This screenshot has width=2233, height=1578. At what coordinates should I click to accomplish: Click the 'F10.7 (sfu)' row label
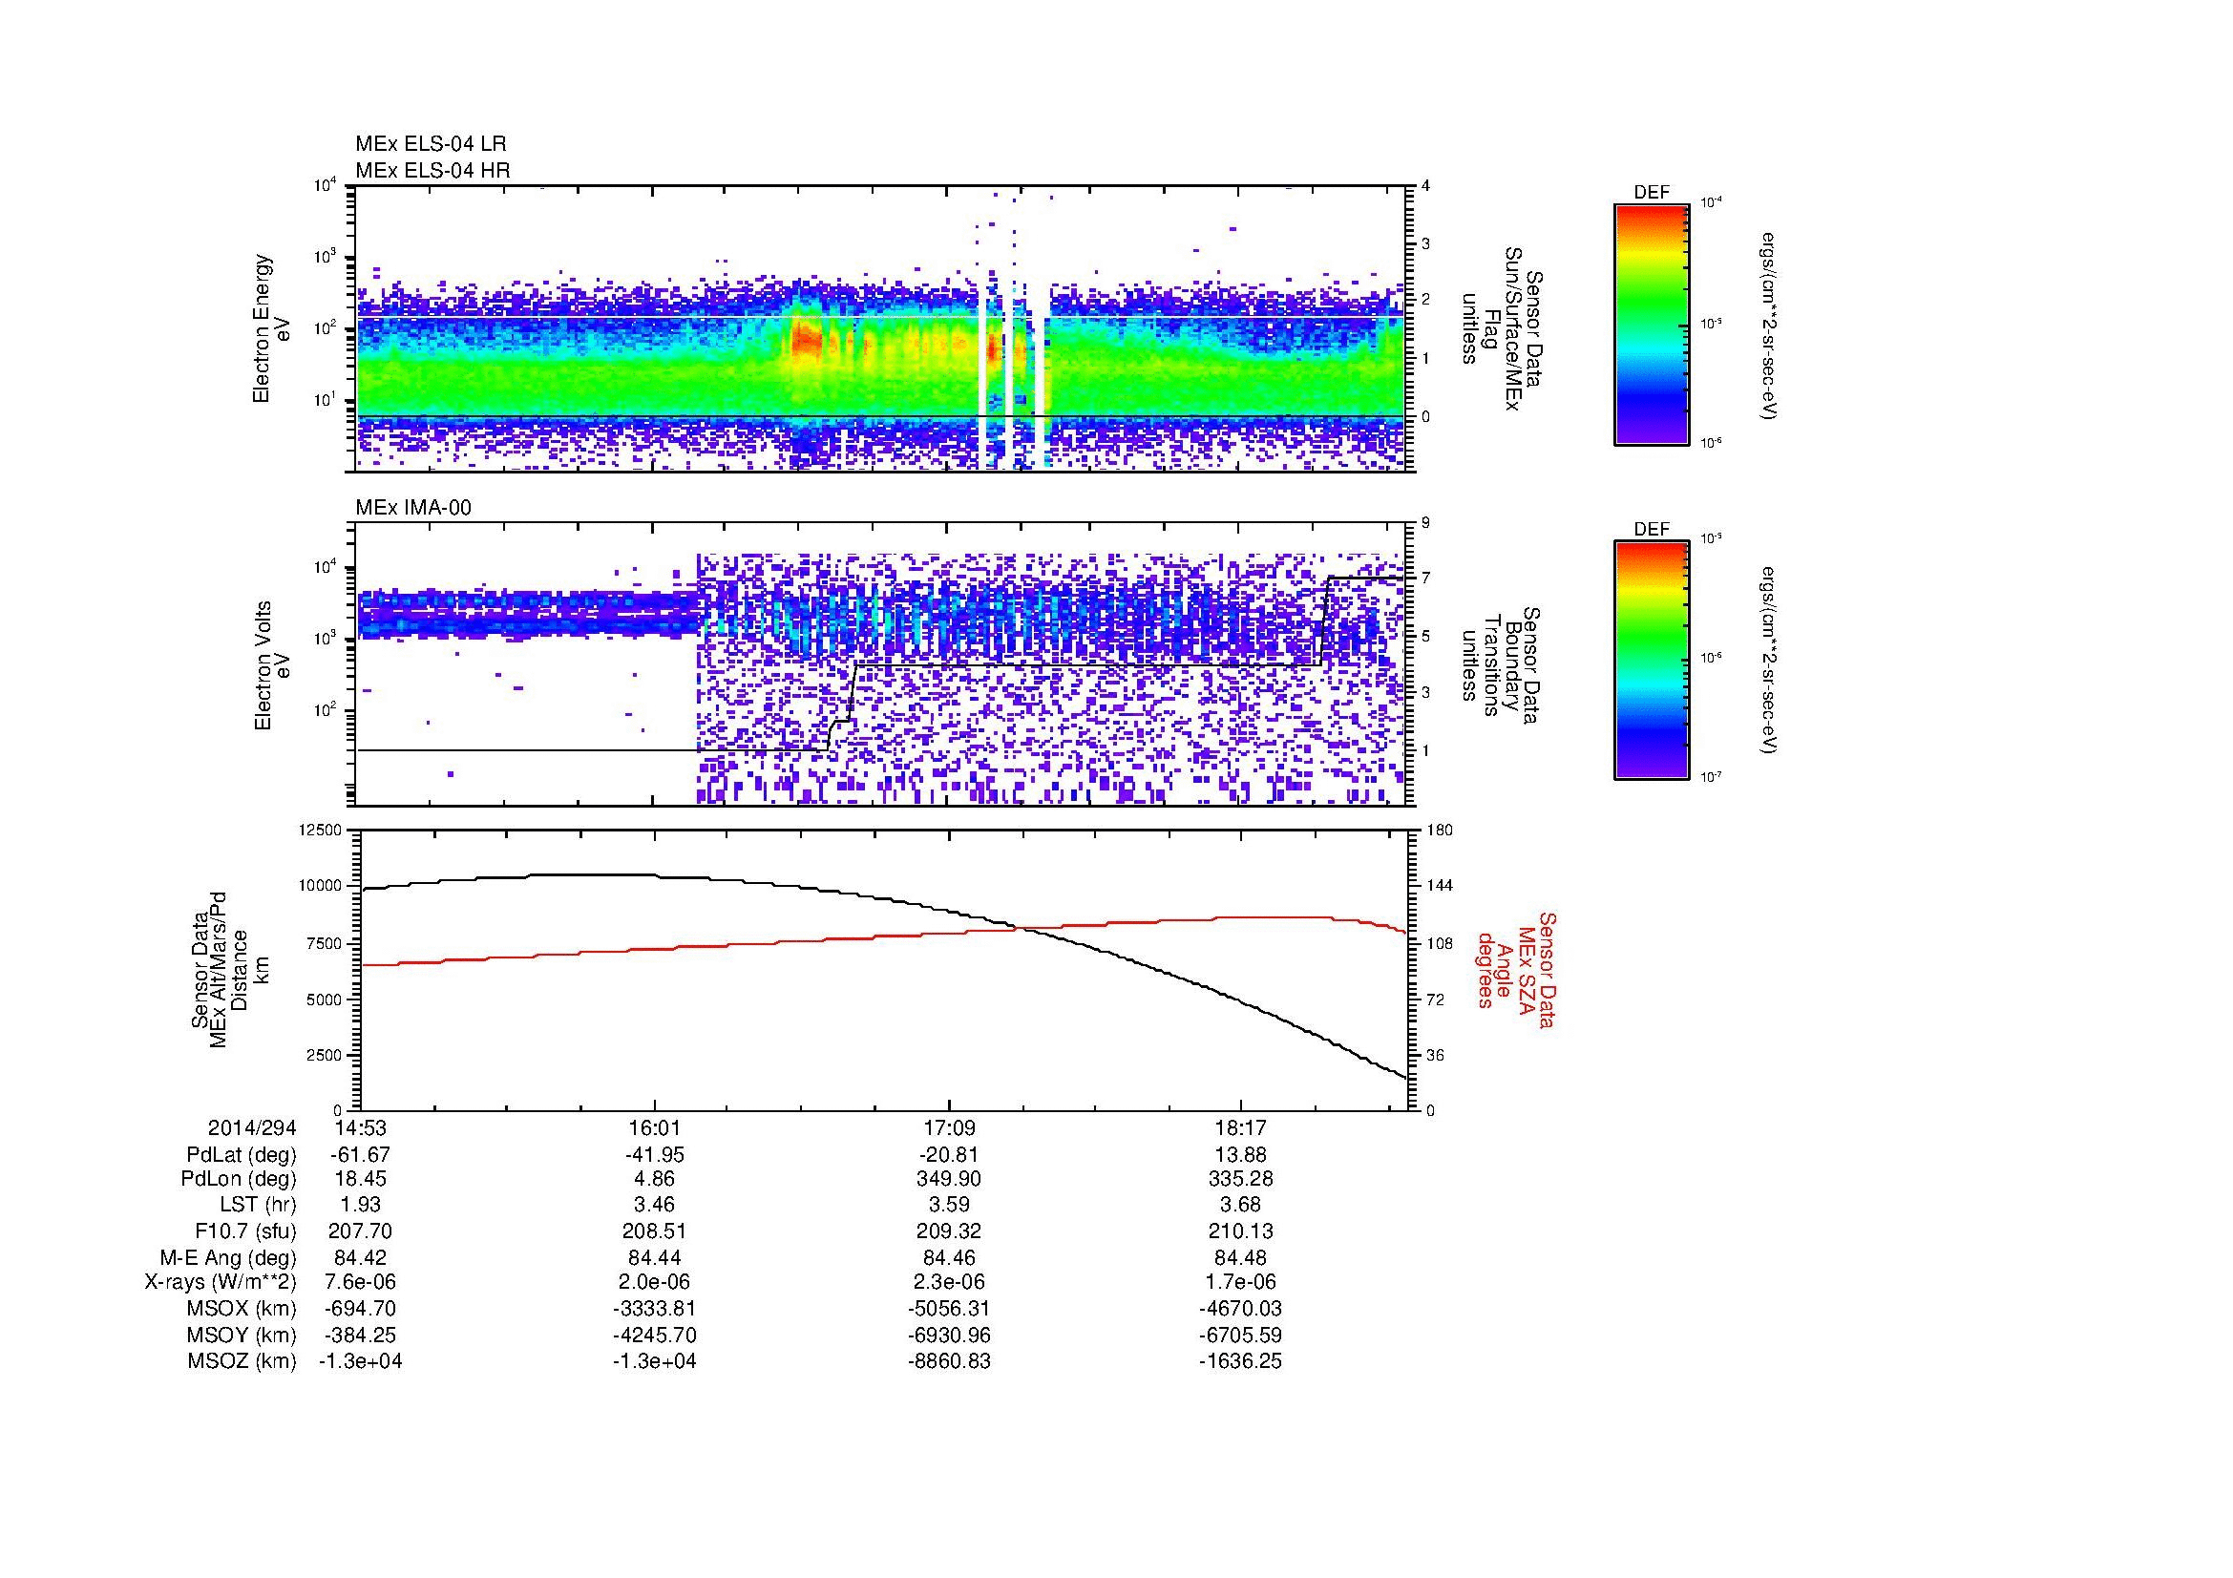pos(245,1231)
